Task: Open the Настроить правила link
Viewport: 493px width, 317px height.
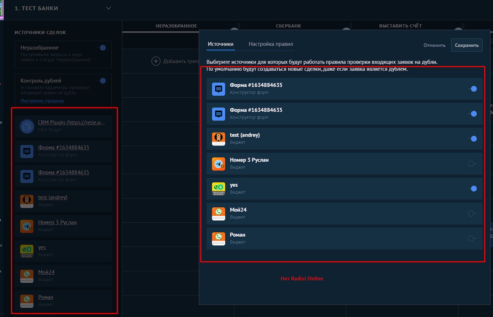Action: [x=42, y=100]
